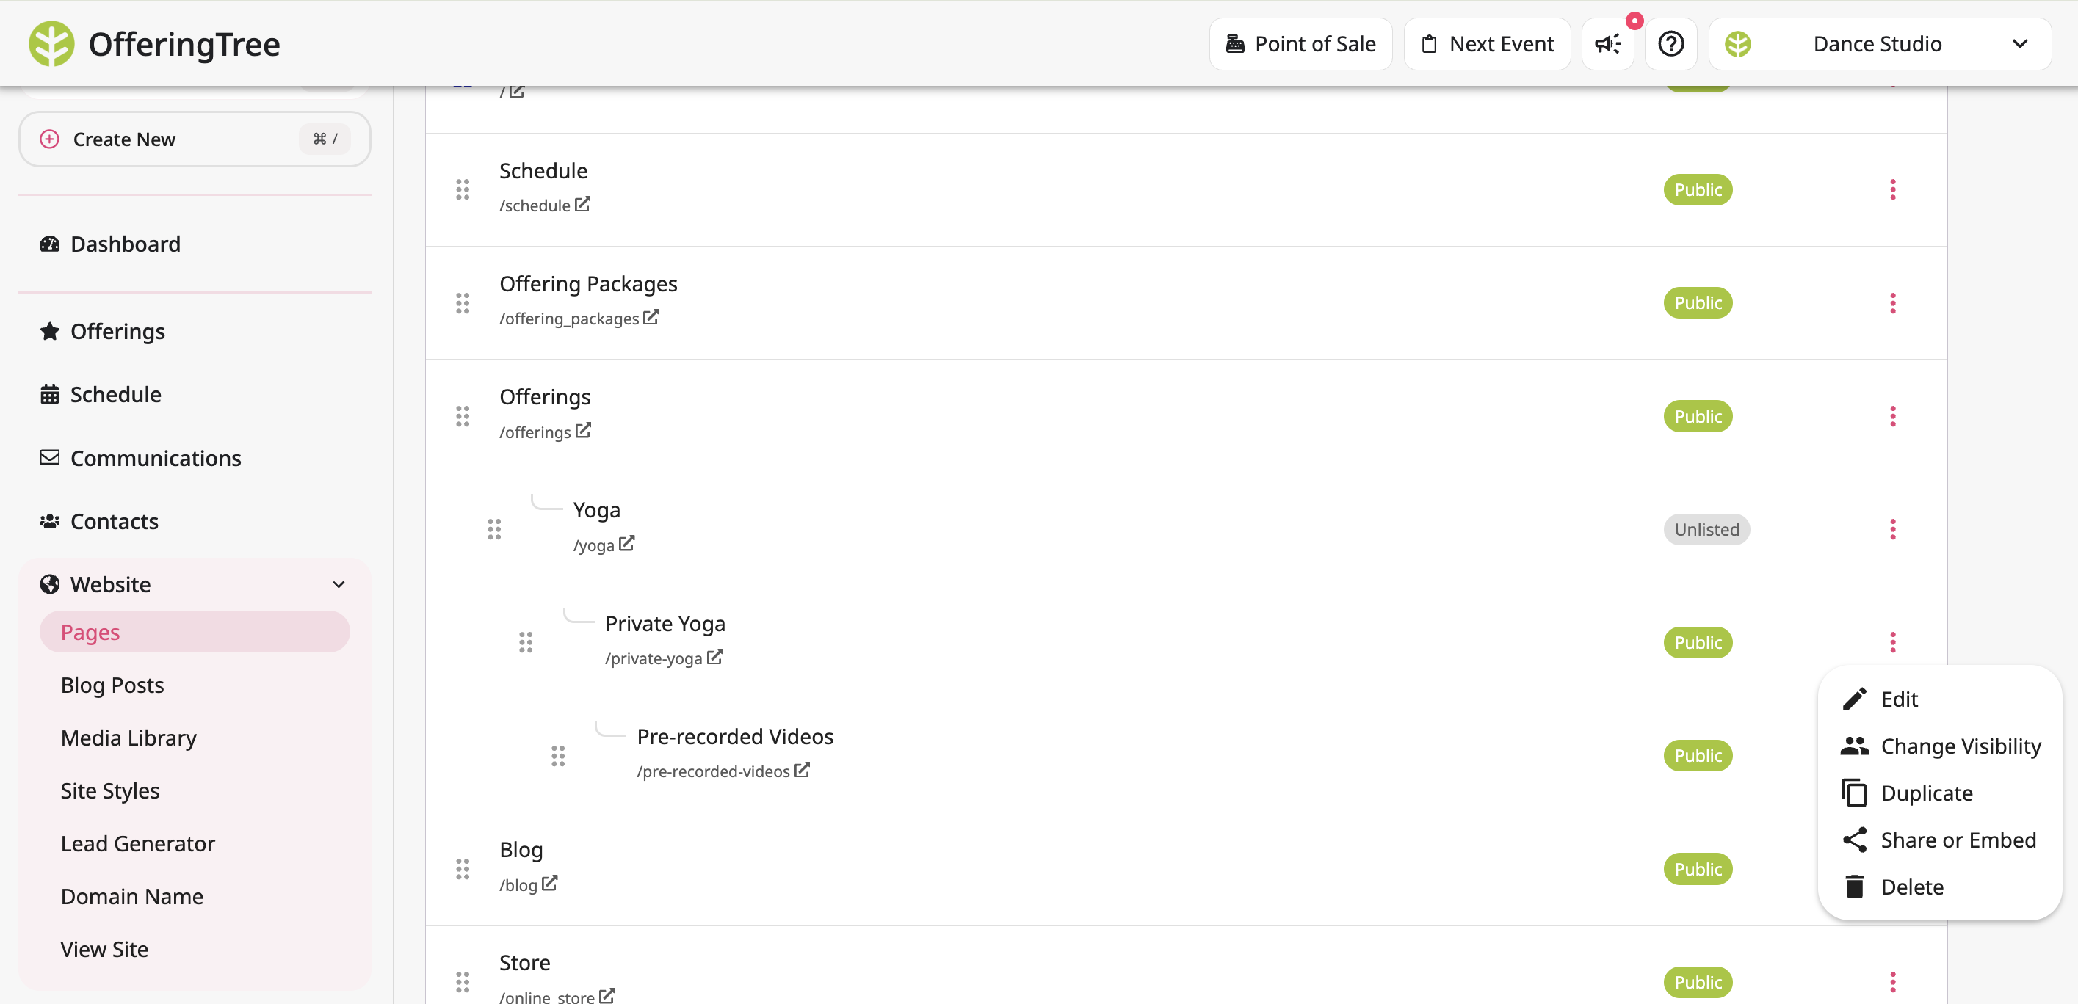Open /private-yoga external link icon
The image size is (2078, 1004).
point(714,658)
